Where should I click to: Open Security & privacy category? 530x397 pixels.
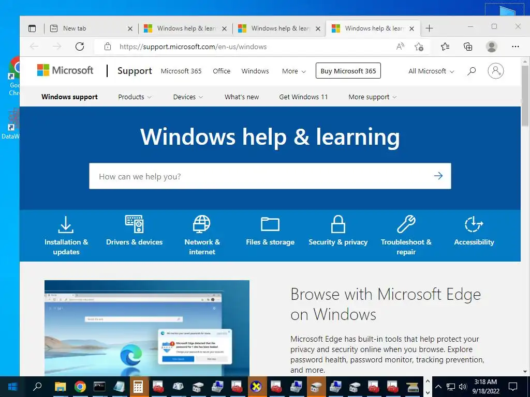[x=338, y=231]
